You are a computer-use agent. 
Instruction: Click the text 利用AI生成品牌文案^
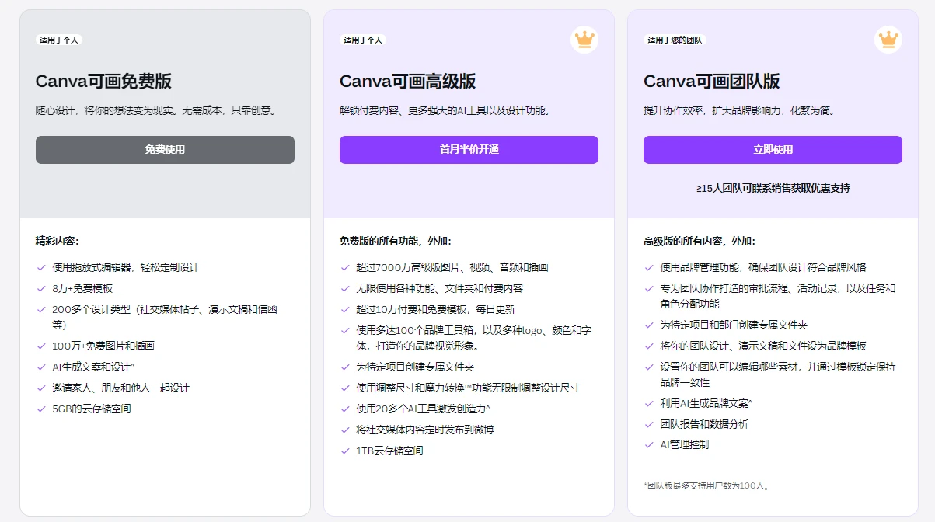706,403
